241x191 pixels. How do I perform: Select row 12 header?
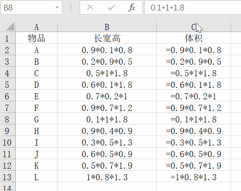8,164
